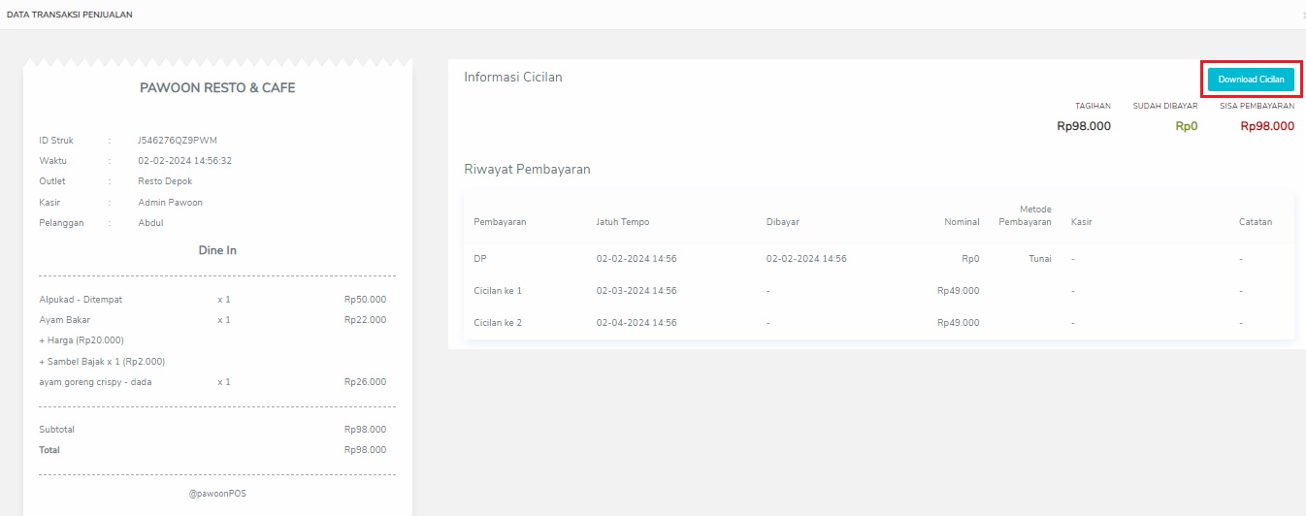Click the cashier name Admin Pawoon
This screenshot has height=516, width=1306.
coord(170,203)
